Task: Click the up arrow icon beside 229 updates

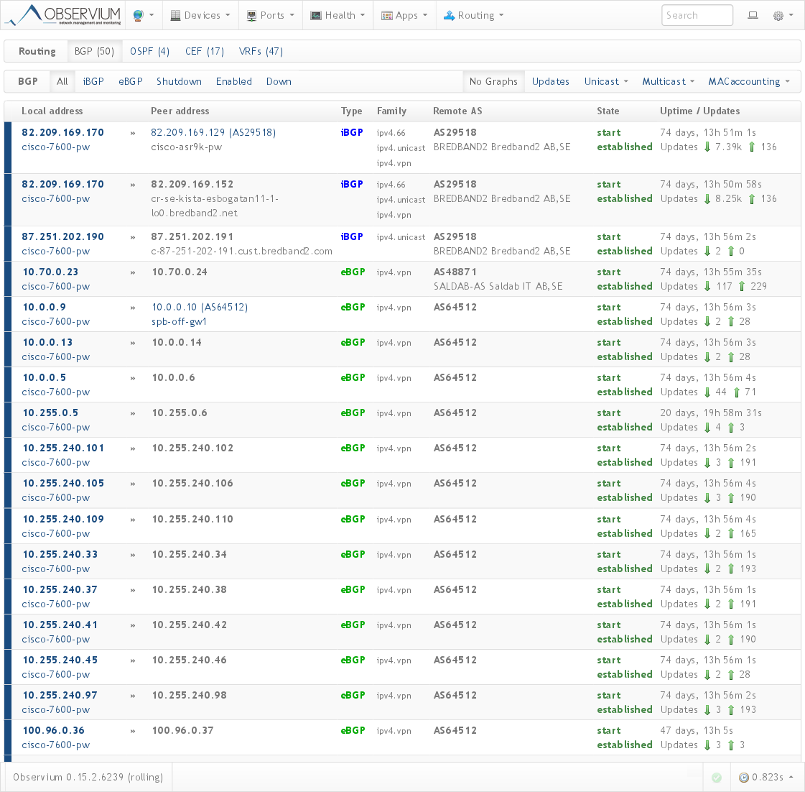Action: [741, 286]
